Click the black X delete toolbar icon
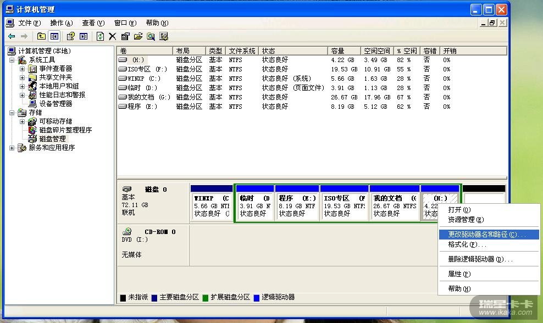 click(112, 36)
